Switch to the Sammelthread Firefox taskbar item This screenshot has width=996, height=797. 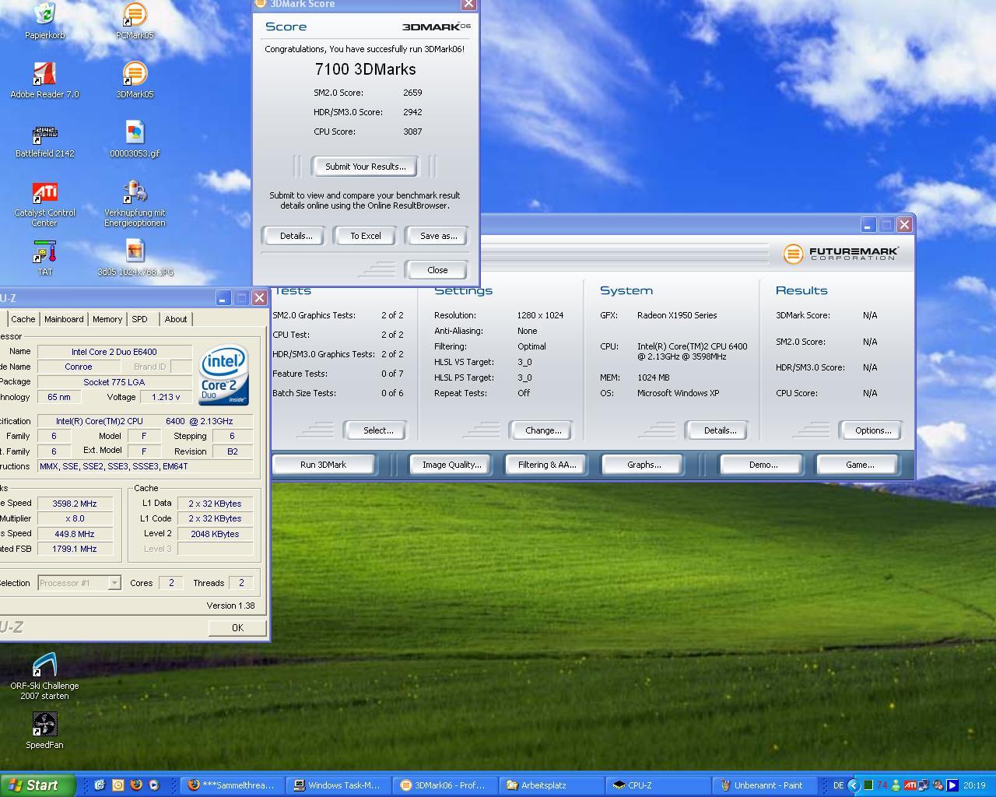(232, 785)
